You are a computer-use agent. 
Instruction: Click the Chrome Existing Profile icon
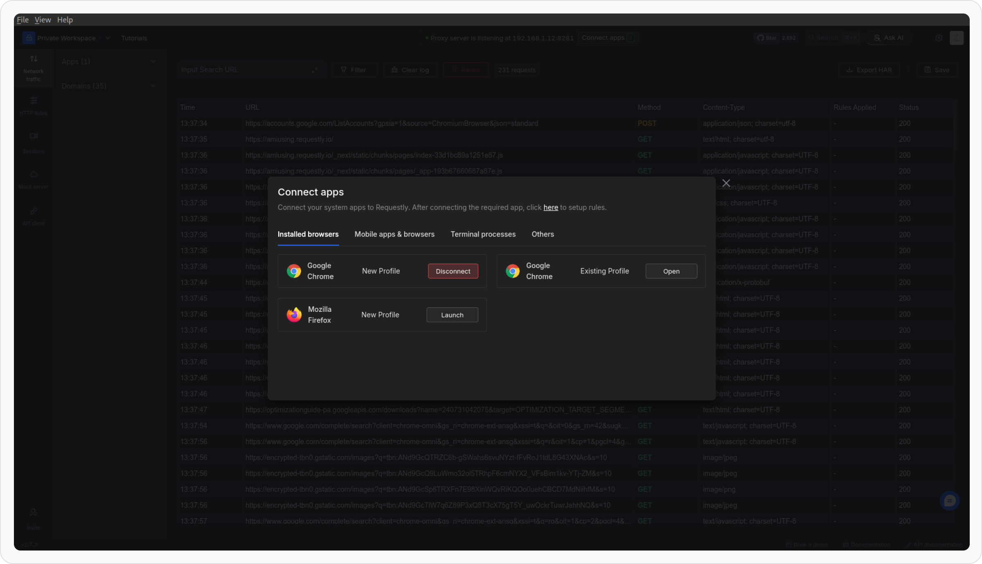(513, 271)
